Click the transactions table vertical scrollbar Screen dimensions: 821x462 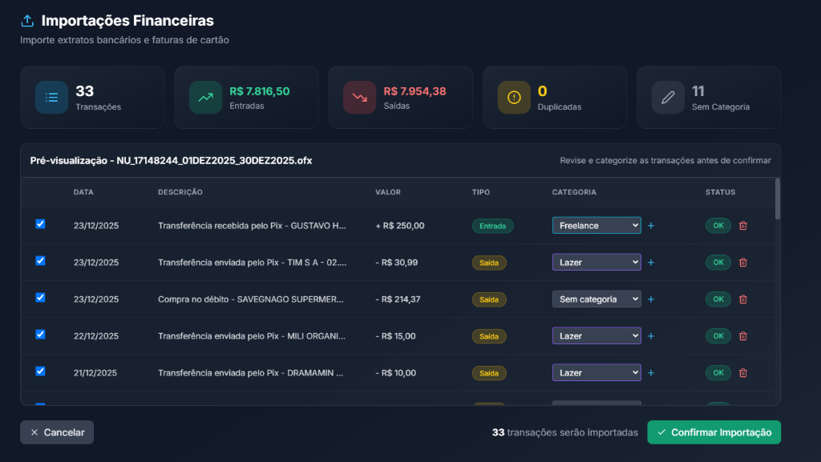click(x=777, y=199)
